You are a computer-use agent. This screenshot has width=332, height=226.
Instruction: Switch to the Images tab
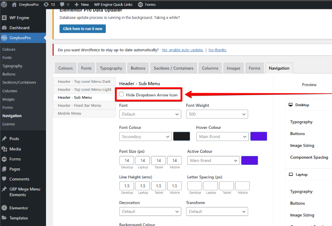233,68
